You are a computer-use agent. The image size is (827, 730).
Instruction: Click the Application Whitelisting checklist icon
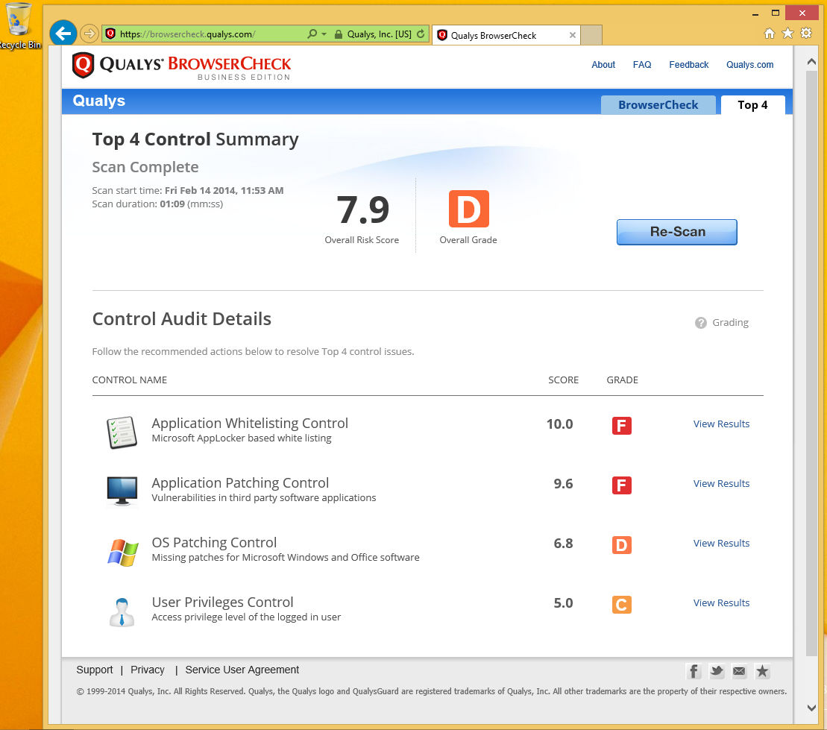coord(122,432)
